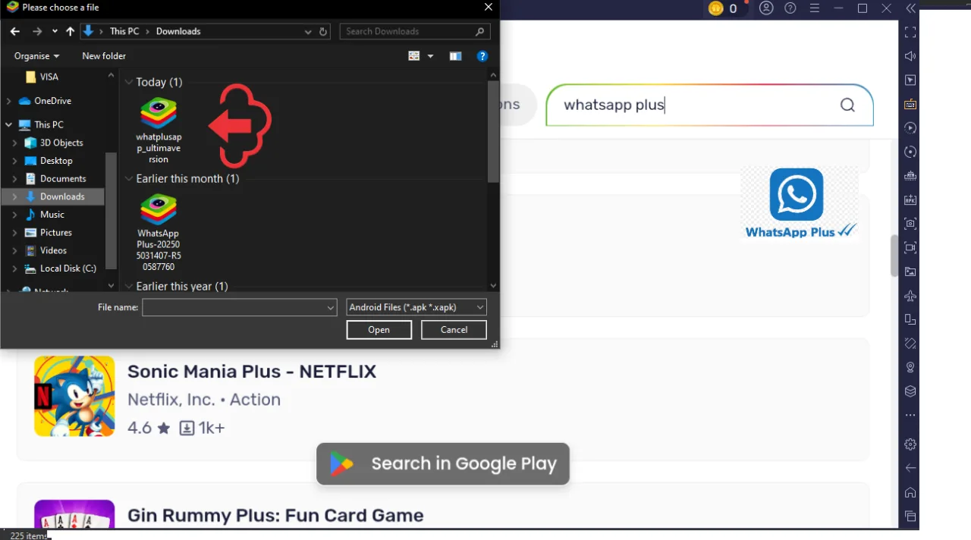The height and width of the screenshot is (540, 971).
Task: Open the BlueStacks hamburger menu icon
Action: tap(815, 8)
